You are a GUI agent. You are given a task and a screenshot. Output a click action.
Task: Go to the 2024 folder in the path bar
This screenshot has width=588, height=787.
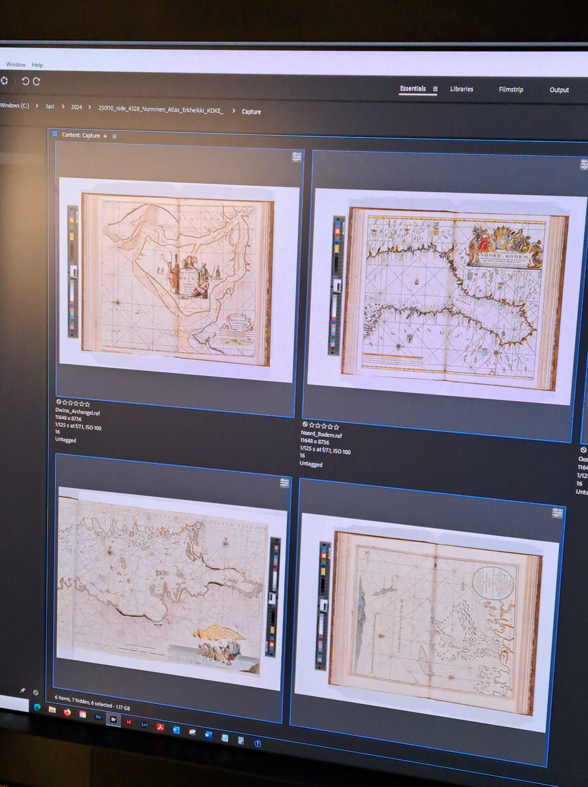click(x=76, y=107)
